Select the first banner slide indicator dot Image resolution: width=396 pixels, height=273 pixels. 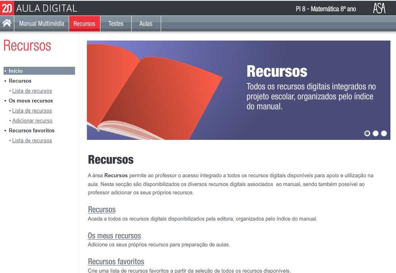click(367, 134)
